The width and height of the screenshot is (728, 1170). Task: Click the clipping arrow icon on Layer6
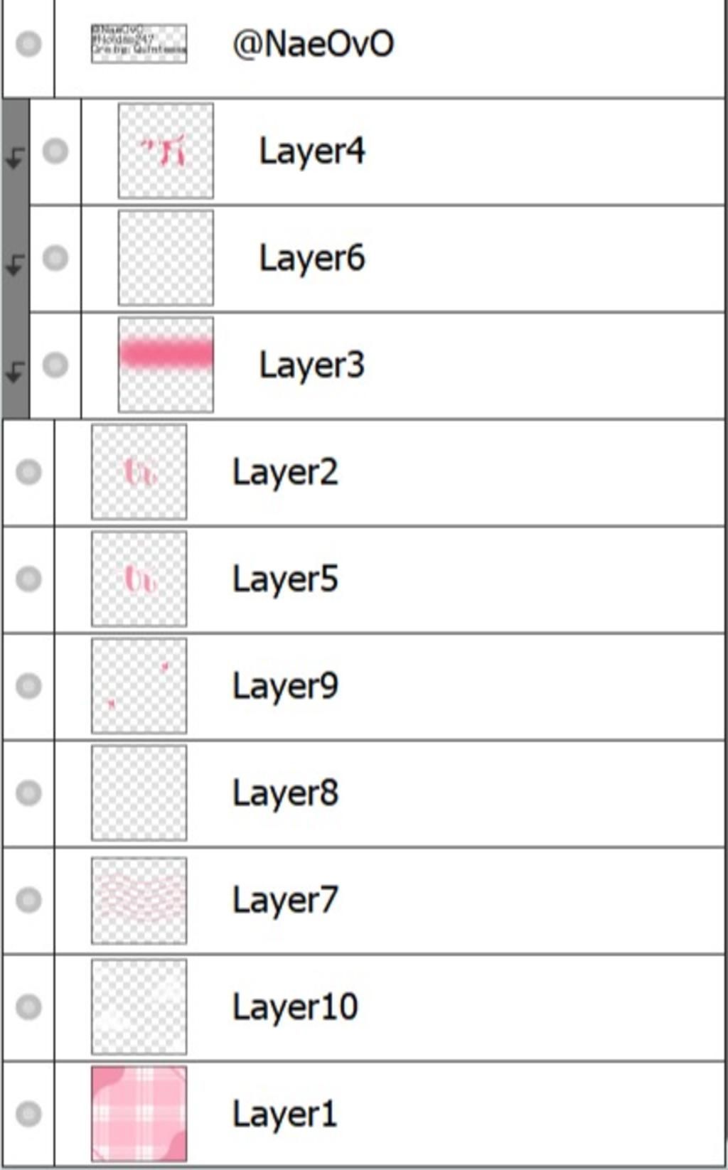click(x=15, y=264)
